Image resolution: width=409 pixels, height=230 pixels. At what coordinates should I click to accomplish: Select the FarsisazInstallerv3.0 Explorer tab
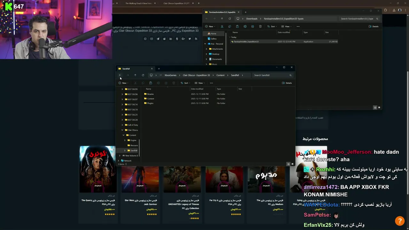[x=222, y=12]
